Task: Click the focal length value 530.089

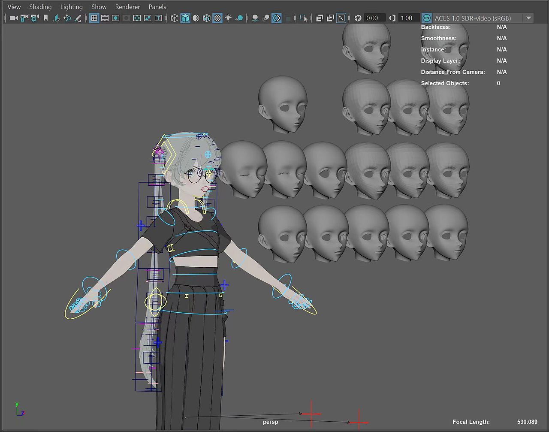Action: (527, 422)
